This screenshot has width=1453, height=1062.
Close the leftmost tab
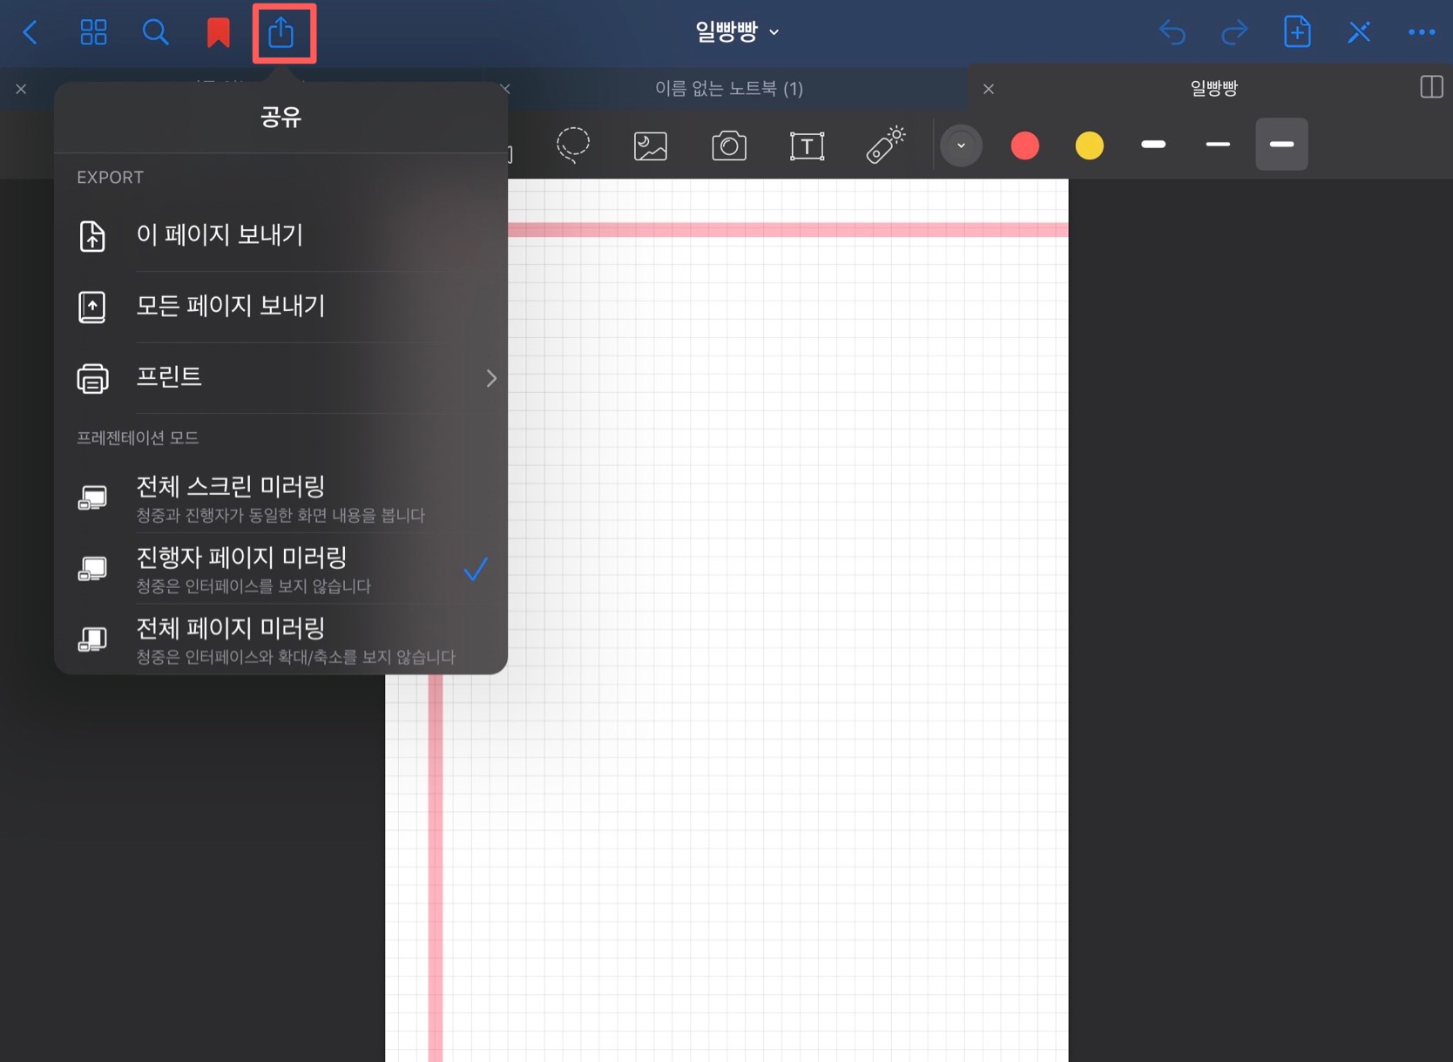pos(21,89)
